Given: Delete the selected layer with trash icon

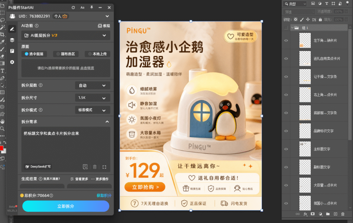Looking at the screenshot, I should pyautogui.click(x=343, y=214).
